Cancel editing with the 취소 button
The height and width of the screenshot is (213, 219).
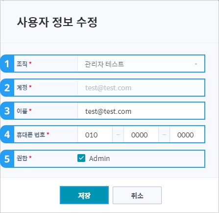[137, 195]
